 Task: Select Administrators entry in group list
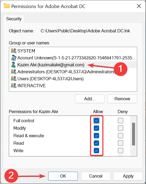point(66,72)
